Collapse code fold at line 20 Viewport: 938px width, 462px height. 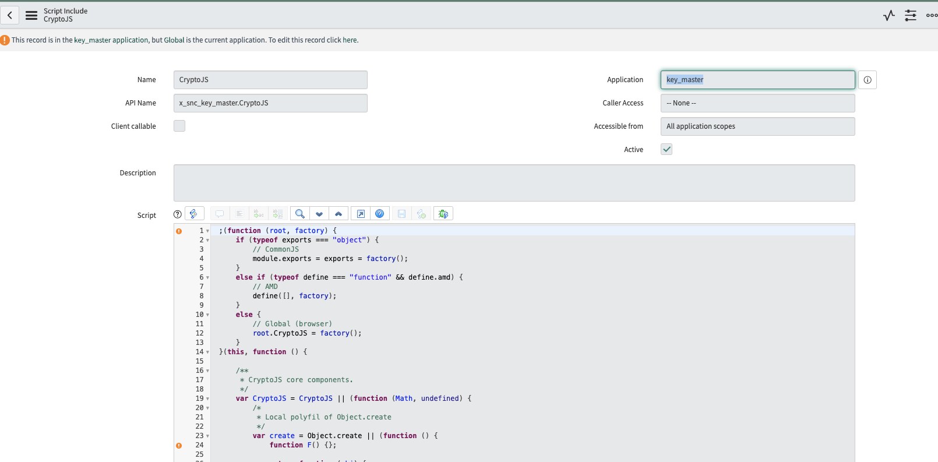[207, 408]
